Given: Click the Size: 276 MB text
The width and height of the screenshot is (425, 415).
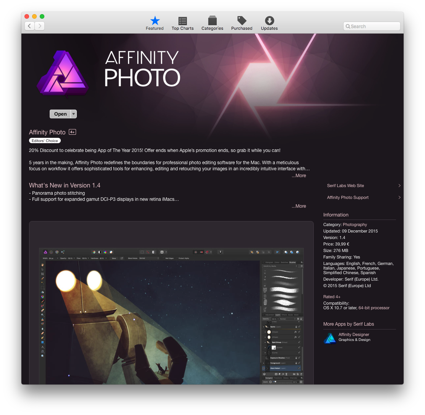Looking at the screenshot, I should pos(336,251).
